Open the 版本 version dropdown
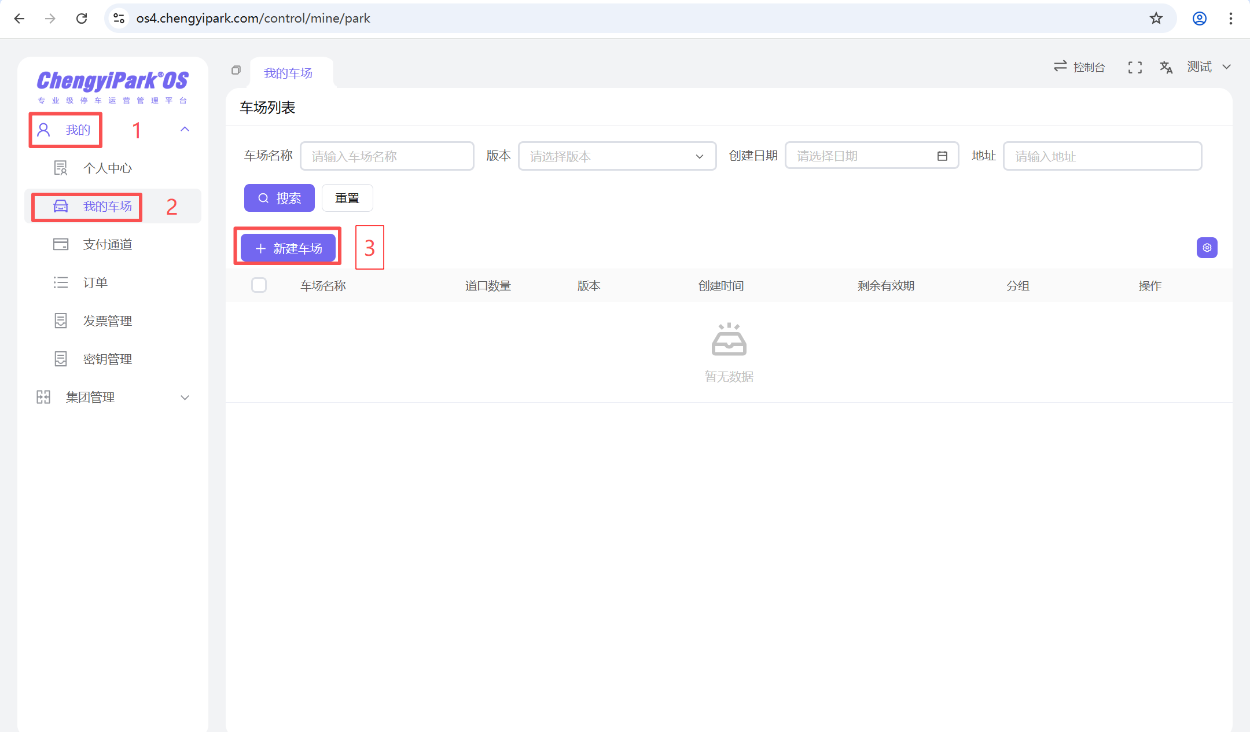Viewport: 1250px width, 732px height. click(x=617, y=156)
